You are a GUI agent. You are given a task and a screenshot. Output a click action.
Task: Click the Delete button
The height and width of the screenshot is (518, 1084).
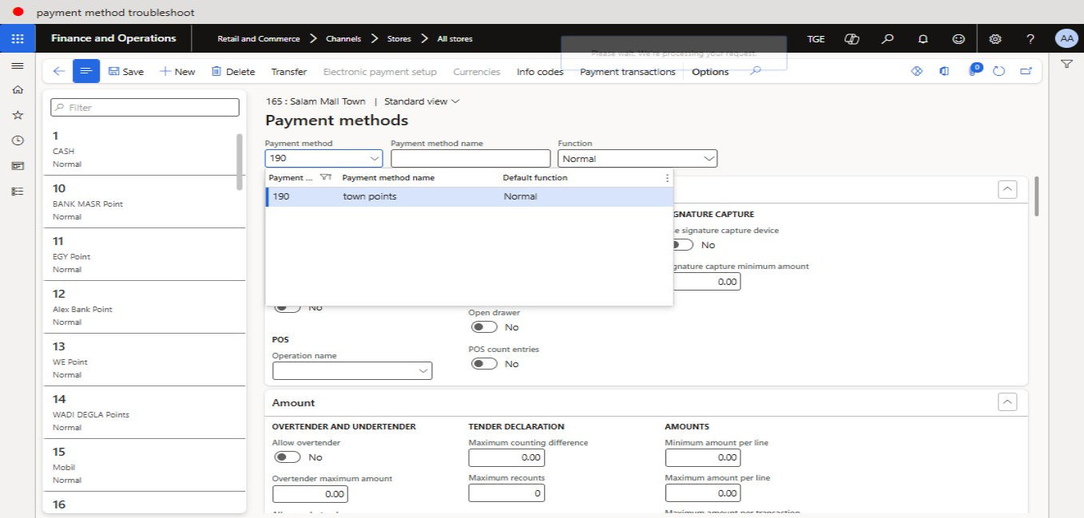pos(233,71)
